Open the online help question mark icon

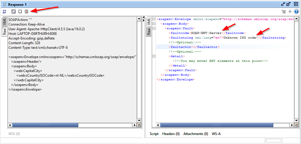(x=296, y=12)
